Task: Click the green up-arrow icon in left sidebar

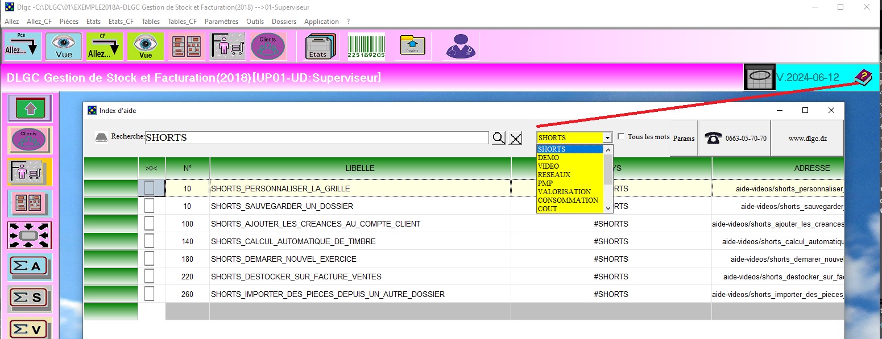Action: point(30,108)
